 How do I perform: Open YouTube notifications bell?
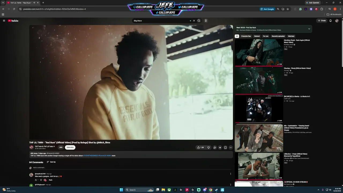330,21
